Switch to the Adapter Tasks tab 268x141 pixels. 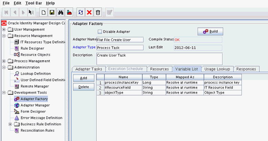click(x=89, y=69)
